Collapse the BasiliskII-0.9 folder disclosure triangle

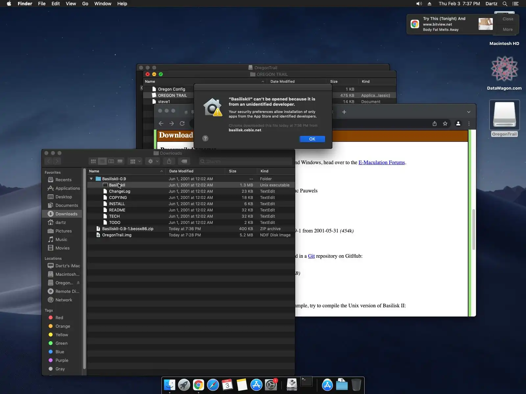(91, 179)
